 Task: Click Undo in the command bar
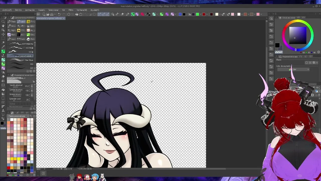(59, 14)
